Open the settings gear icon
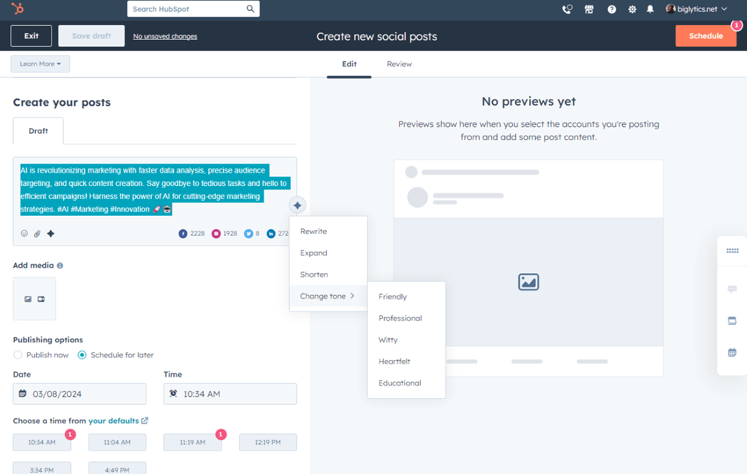 click(632, 9)
